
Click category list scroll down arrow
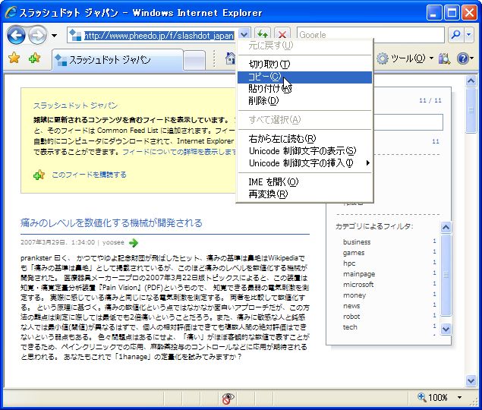[x=446, y=329]
